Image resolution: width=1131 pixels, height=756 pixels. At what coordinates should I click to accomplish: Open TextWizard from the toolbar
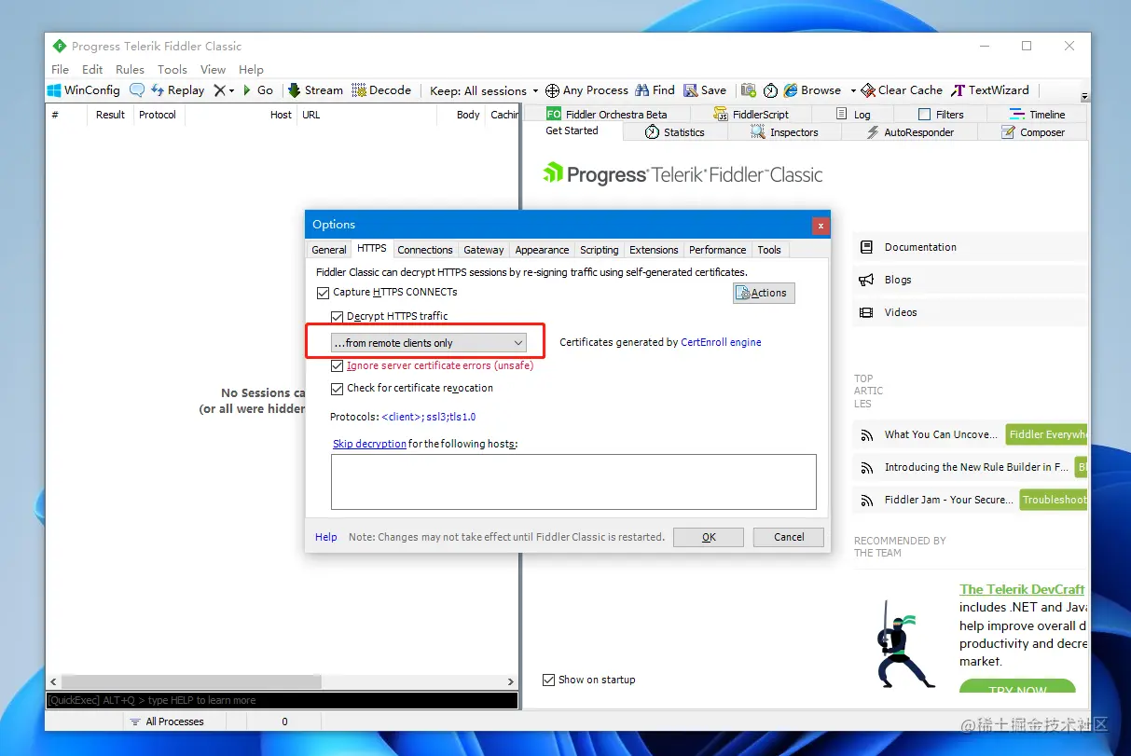click(989, 90)
